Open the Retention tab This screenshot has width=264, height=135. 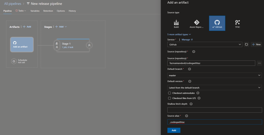click(48, 11)
